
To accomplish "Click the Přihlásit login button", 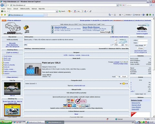I will [140, 48].
